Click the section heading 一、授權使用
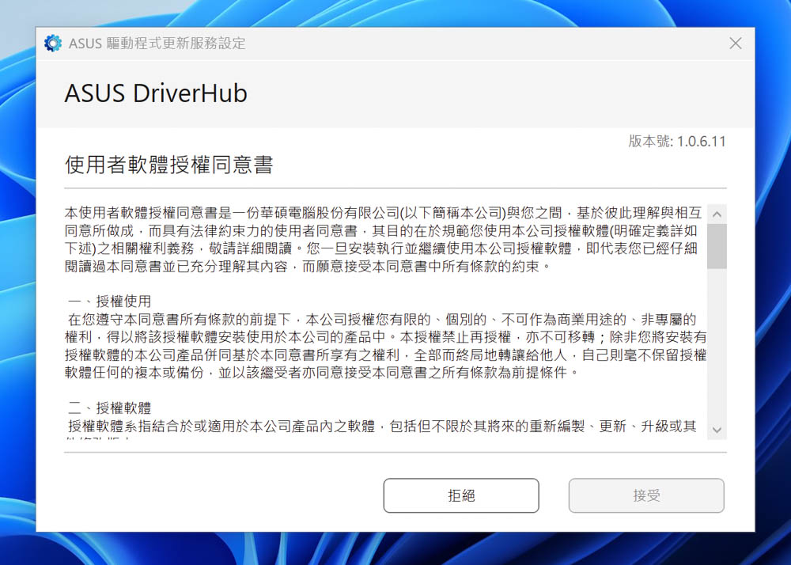 [109, 301]
